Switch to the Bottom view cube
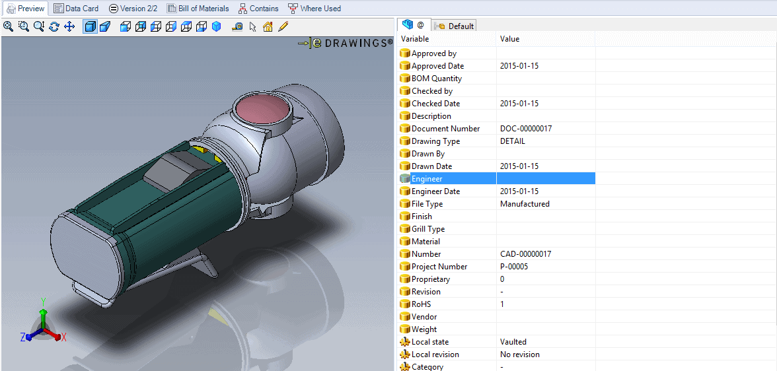The image size is (777, 371). coord(201,26)
